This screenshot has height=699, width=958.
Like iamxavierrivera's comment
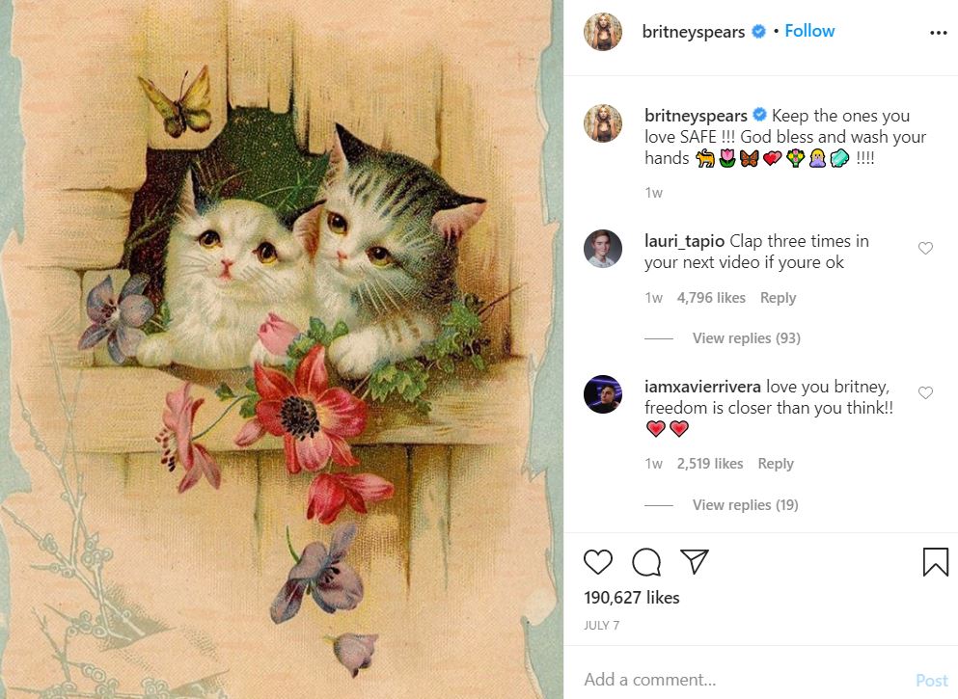pyautogui.click(x=925, y=393)
